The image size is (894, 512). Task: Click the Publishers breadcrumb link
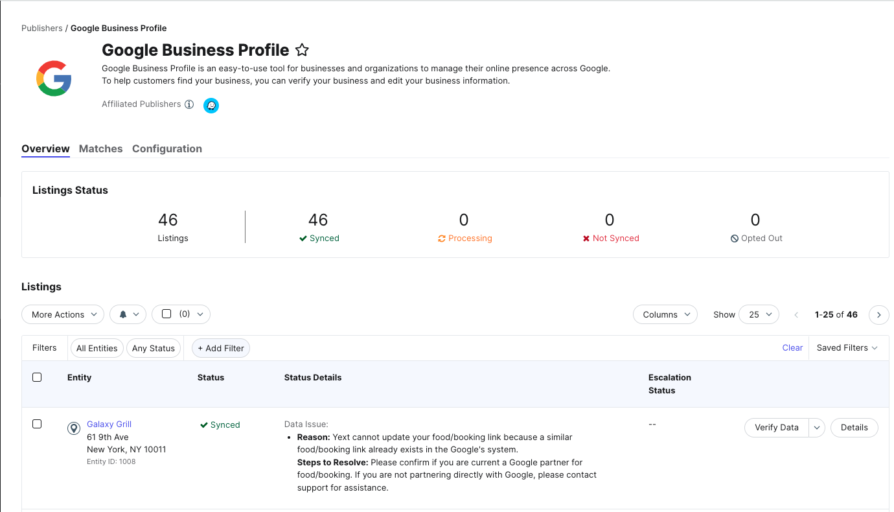click(42, 28)
